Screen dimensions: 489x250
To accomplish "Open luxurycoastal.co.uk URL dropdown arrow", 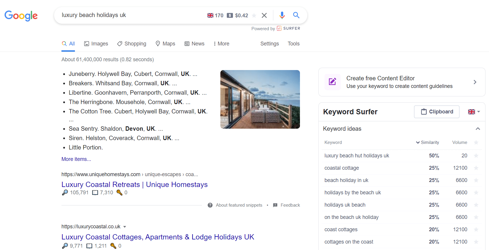I will coord(125,227).
